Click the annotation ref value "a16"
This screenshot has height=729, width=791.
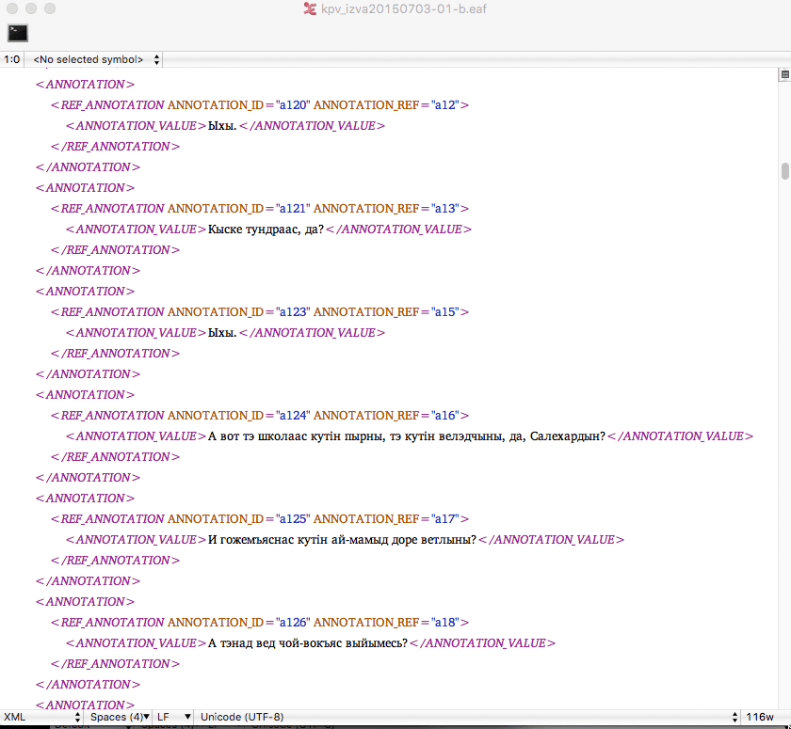[x=444, y=415]
